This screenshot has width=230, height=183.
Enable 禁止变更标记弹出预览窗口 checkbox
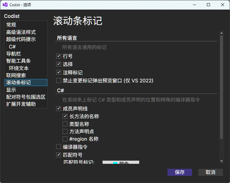[59, 81]
